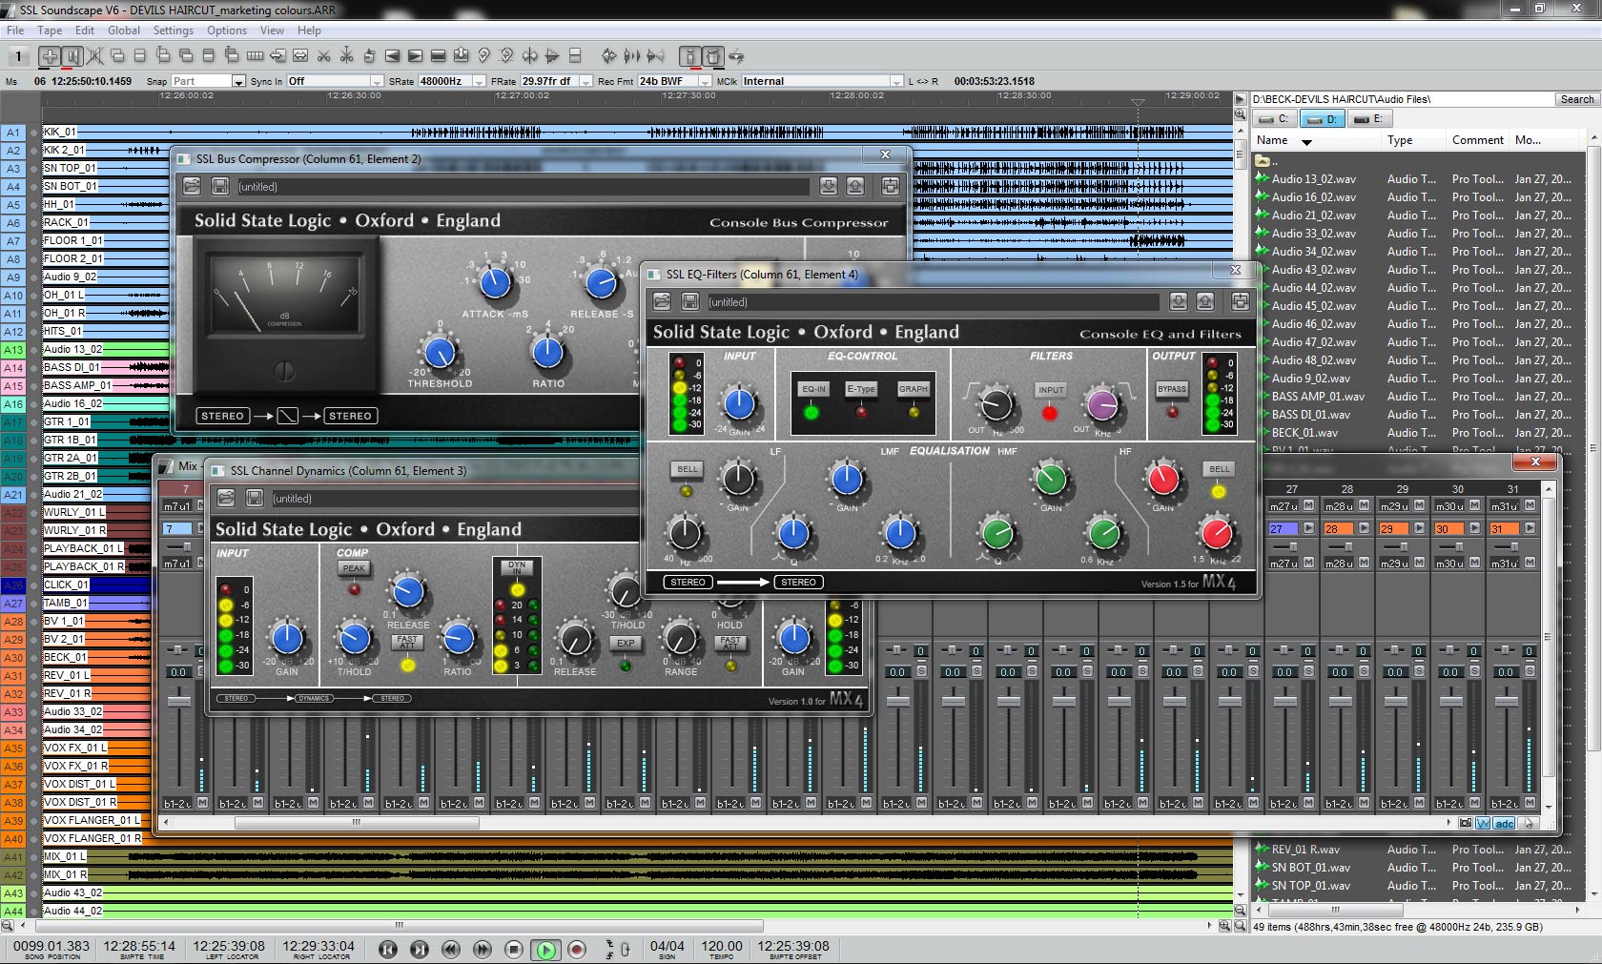Click the Search button in file browser
The image size is (1602, 964).
1576,99
